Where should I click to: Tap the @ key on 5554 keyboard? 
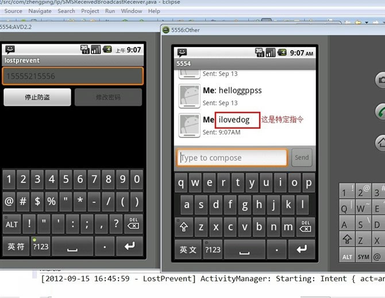pos(9,201)
